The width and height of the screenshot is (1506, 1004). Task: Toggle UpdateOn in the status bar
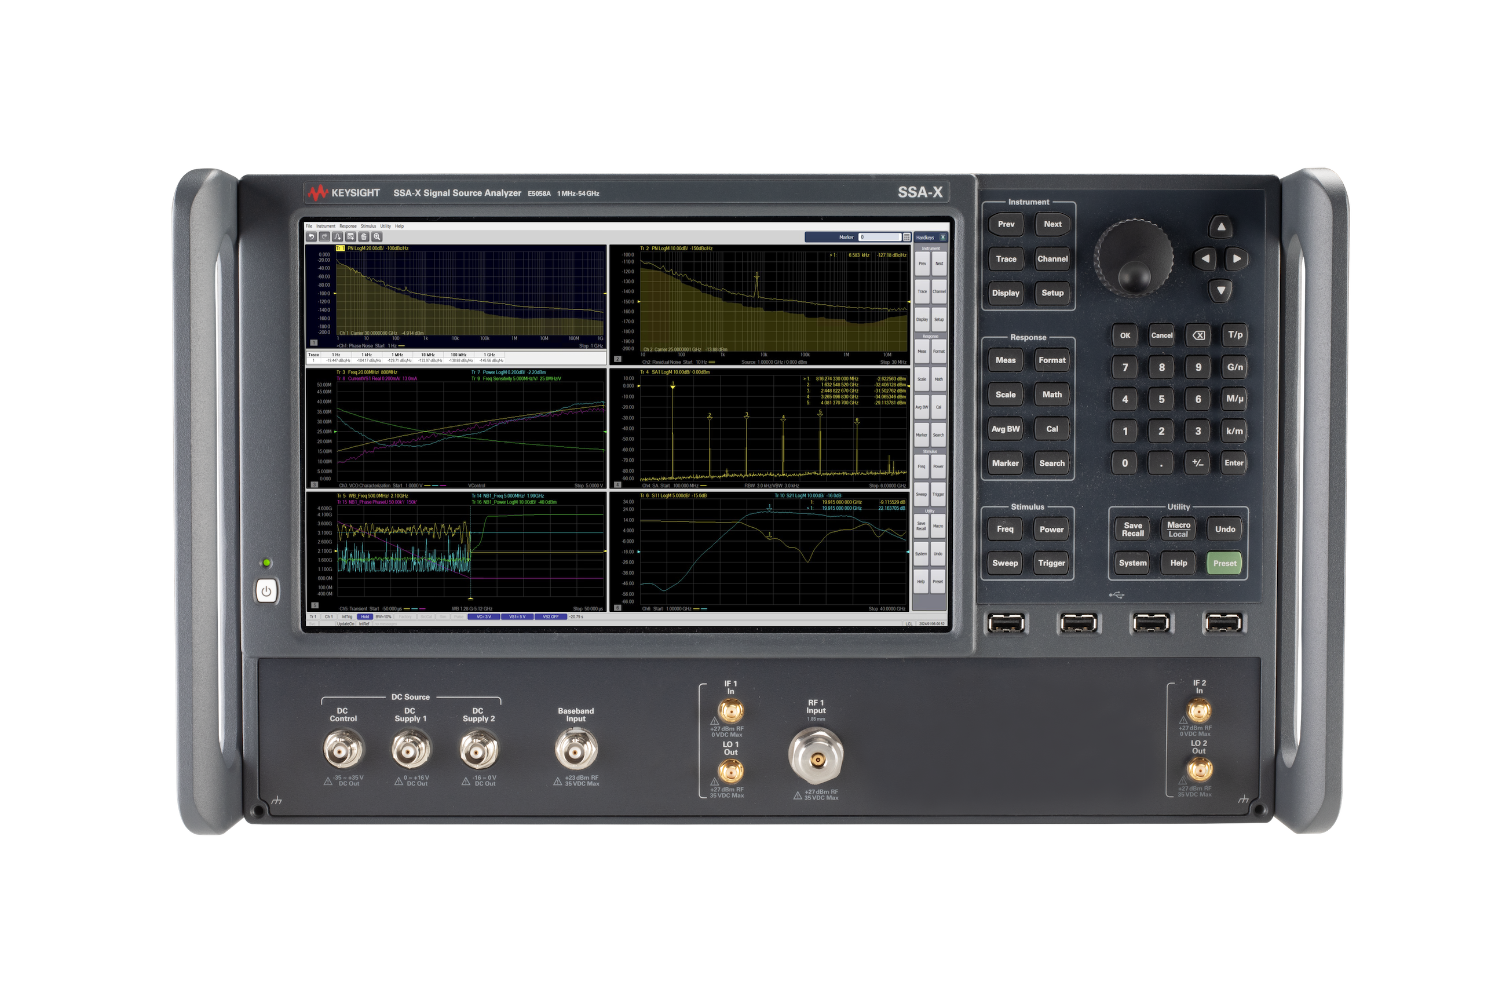tap(346, 623)
